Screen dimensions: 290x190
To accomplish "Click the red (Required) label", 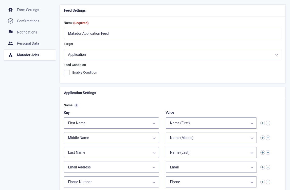I will click(81, 23).
